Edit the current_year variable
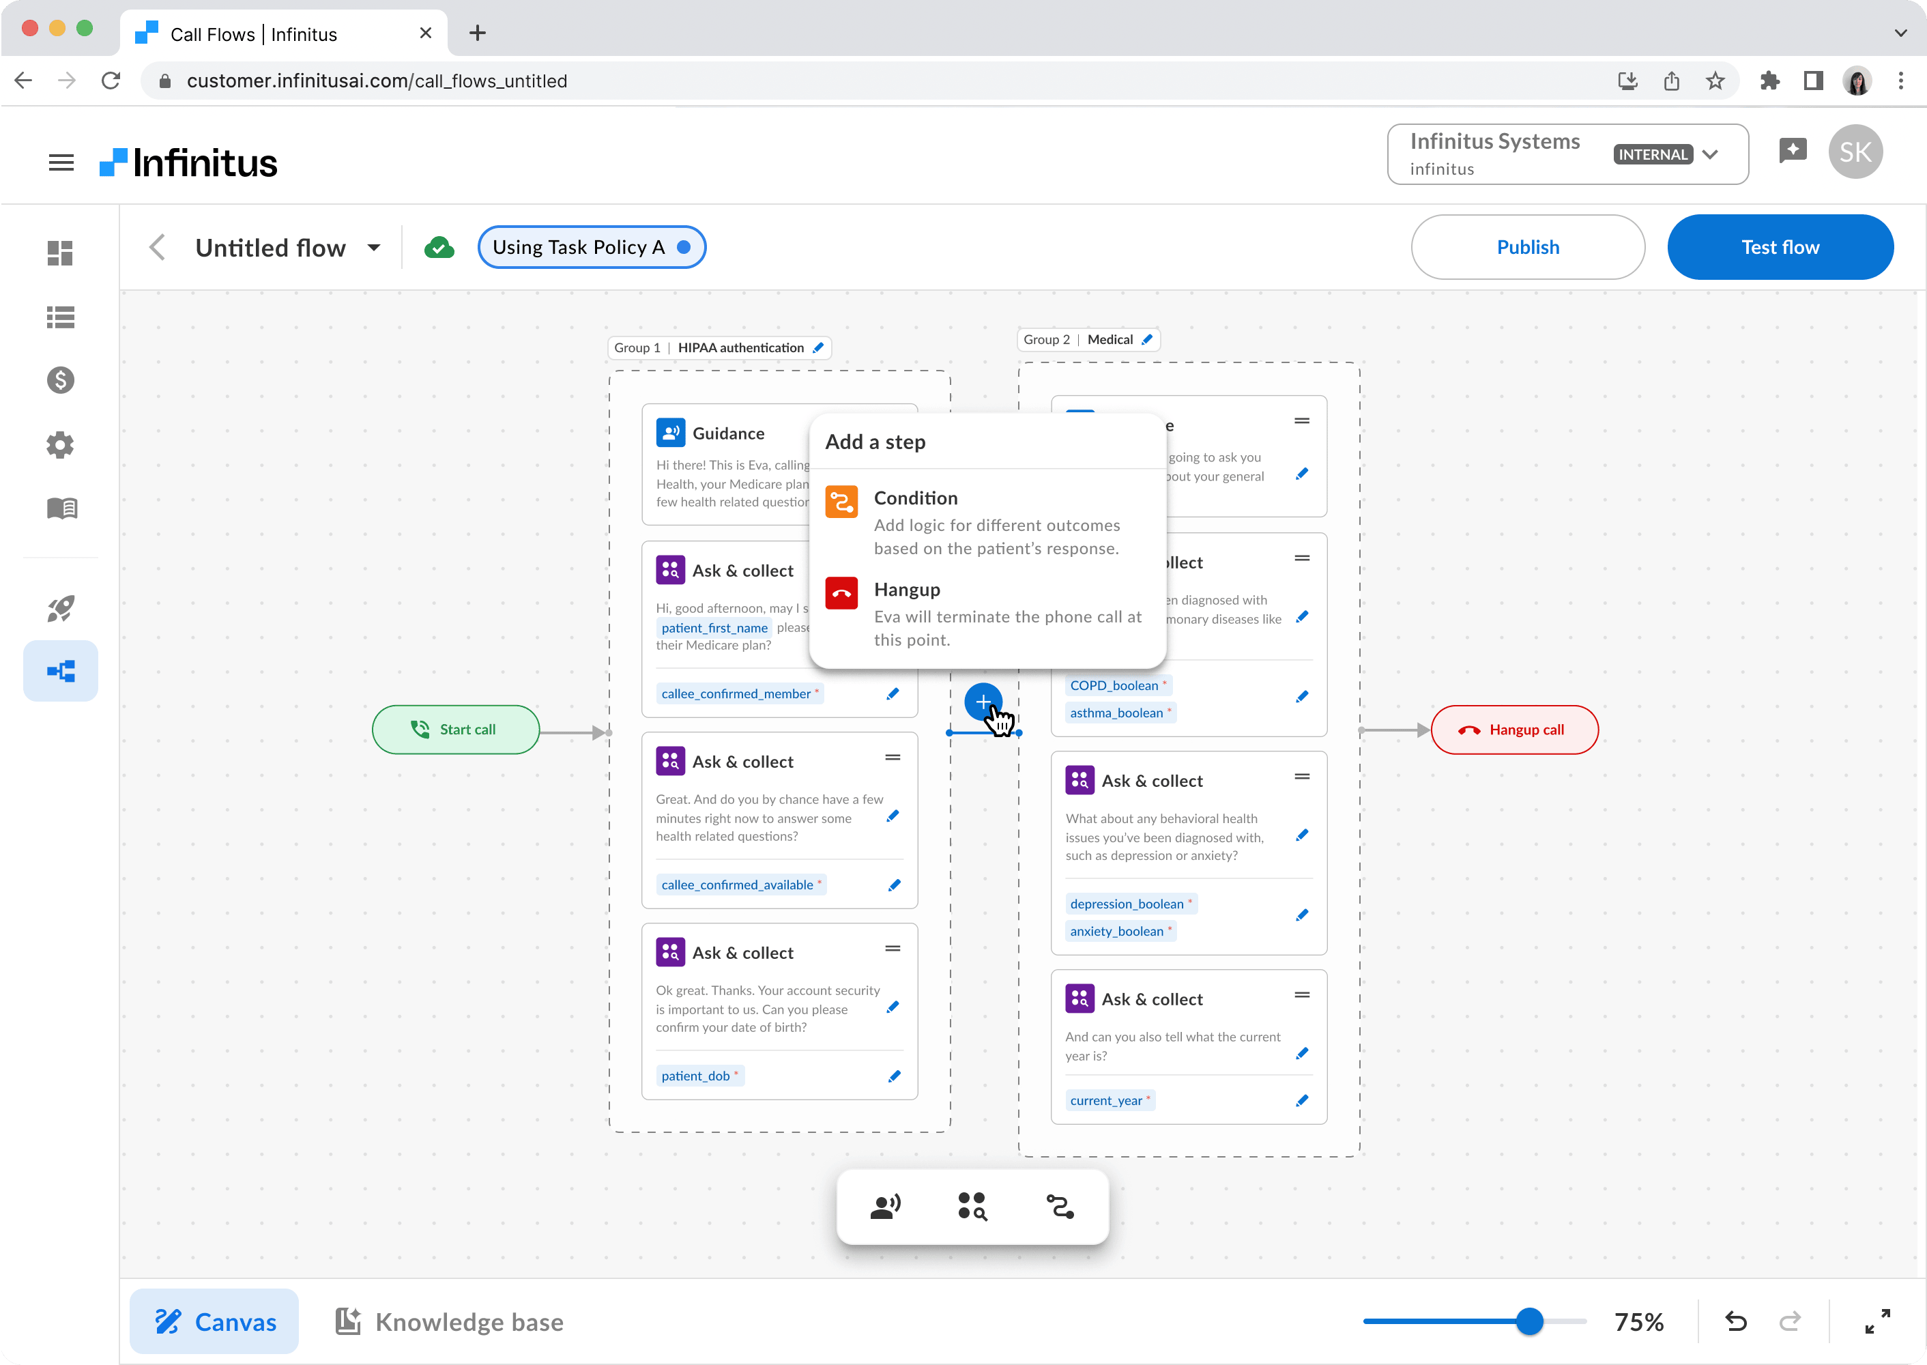 [x=1302, y=1100]
